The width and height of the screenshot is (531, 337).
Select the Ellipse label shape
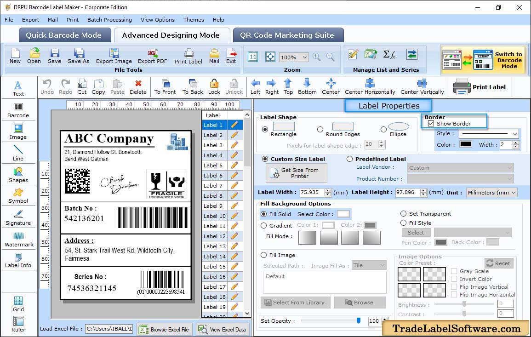click(x=383, y=129)
